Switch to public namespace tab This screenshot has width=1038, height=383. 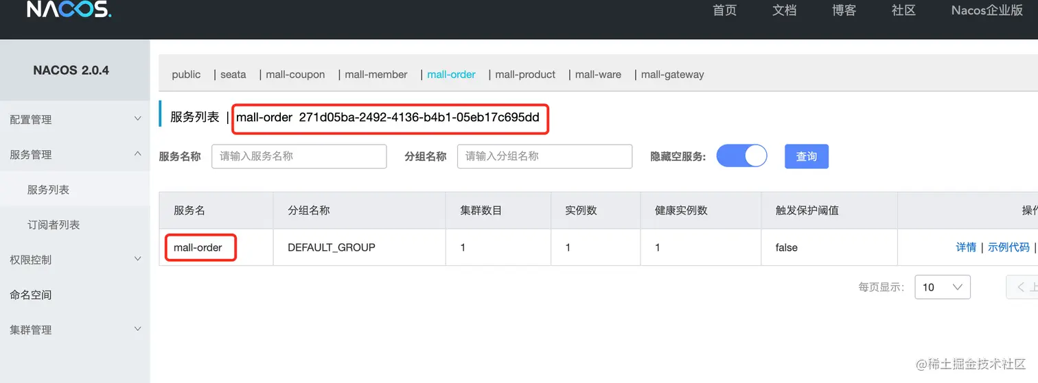pos(186,75)
